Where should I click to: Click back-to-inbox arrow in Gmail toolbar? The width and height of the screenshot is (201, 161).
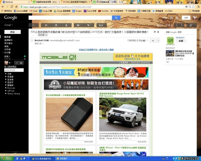(x=34, y=25)
